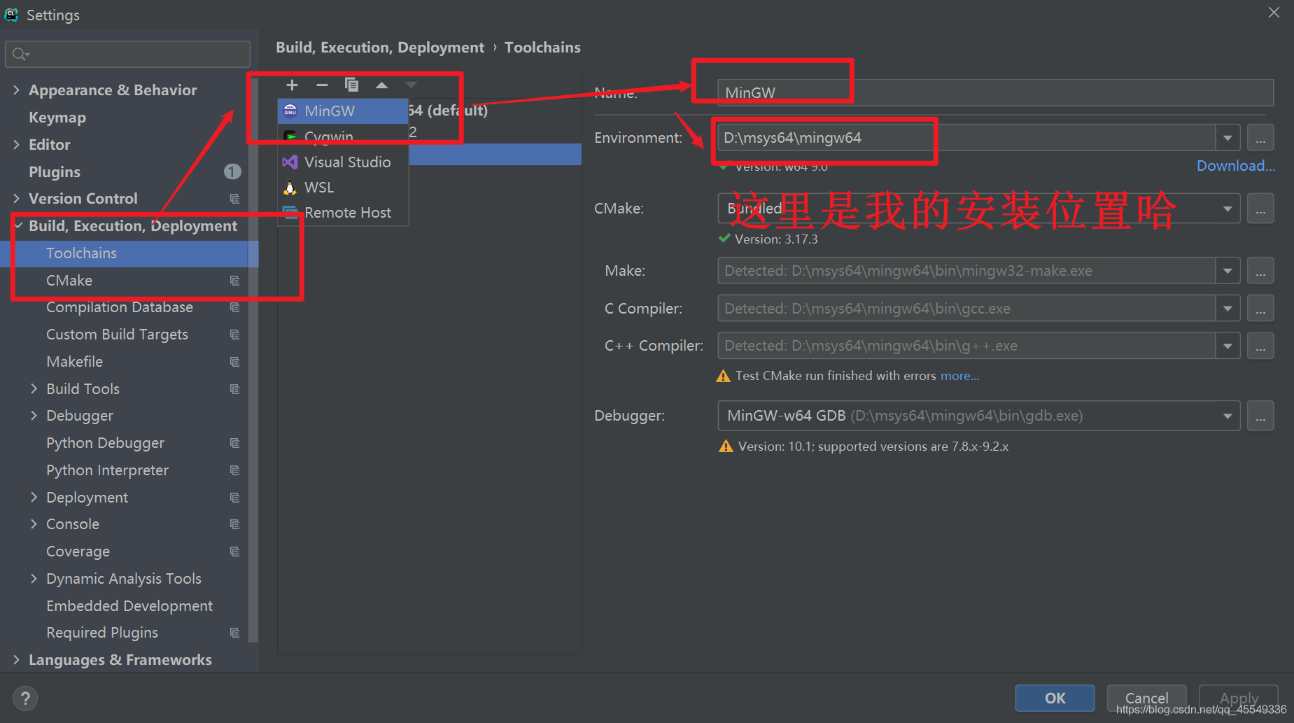
Task: Click project-level icon beside Coverage
Action: pos(234,552)
